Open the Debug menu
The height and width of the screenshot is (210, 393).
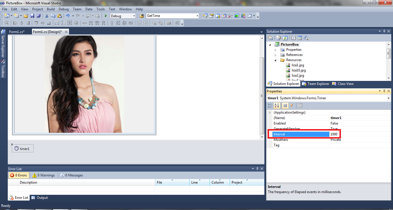pos(64,9)
